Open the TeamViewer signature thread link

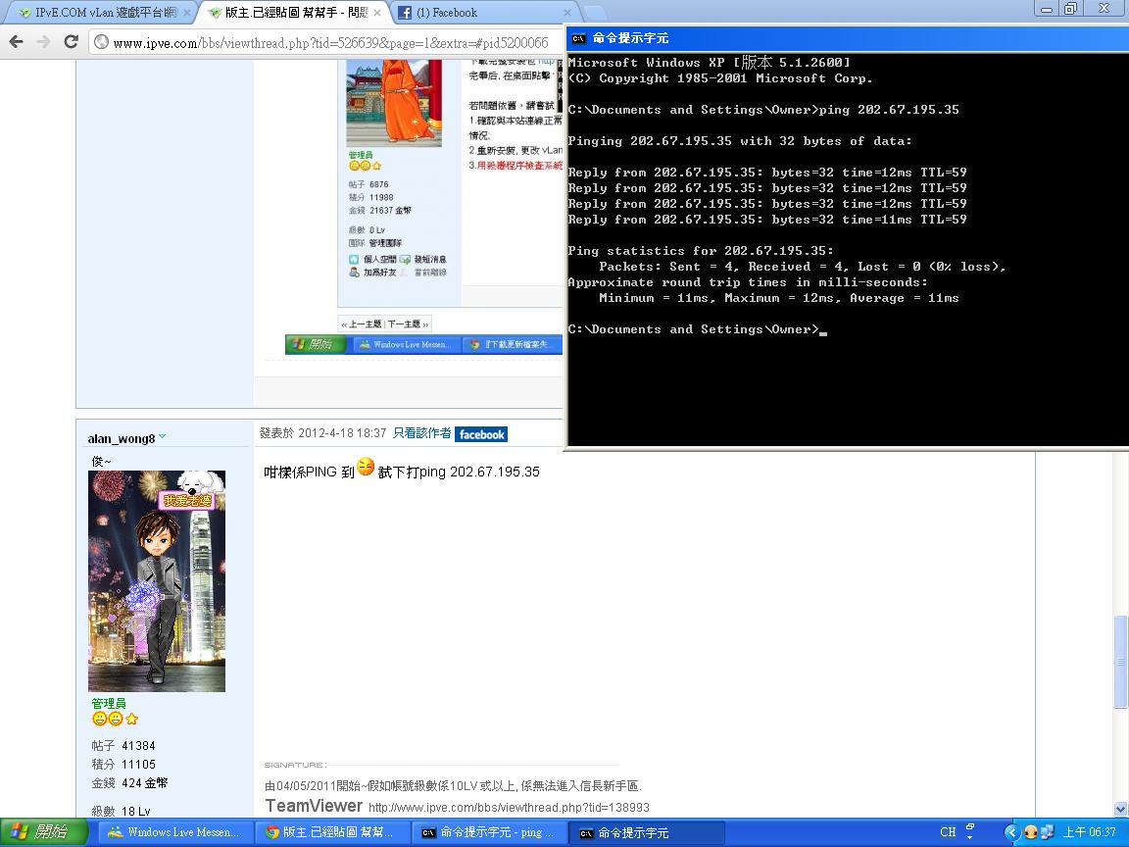[x=509, y=807]
